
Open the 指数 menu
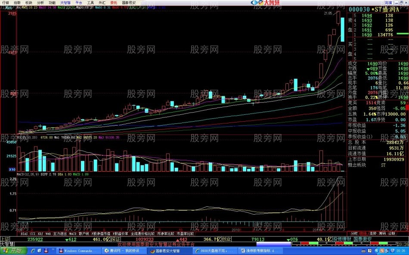click(17, 3)
